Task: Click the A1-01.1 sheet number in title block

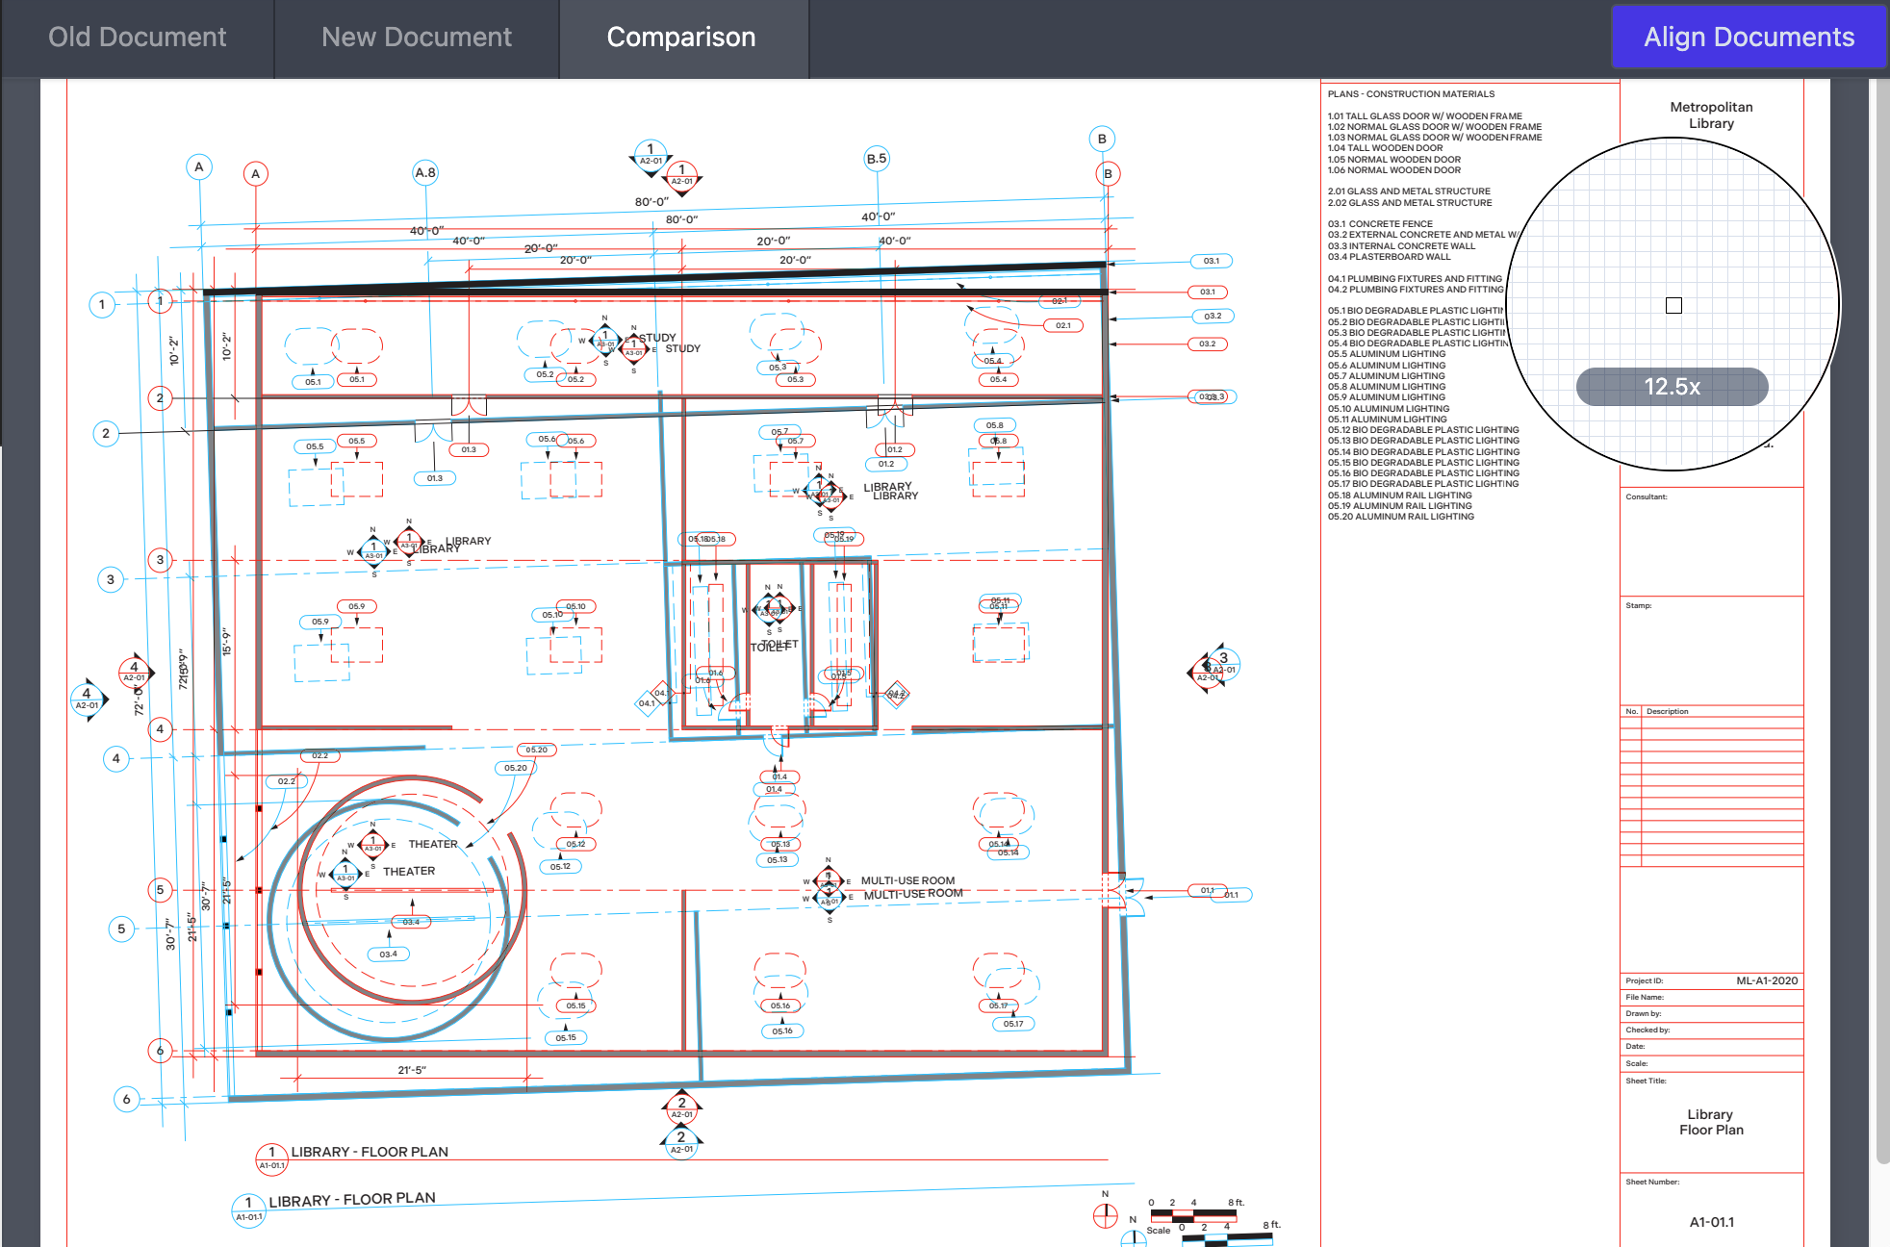Action: 1711,1222
